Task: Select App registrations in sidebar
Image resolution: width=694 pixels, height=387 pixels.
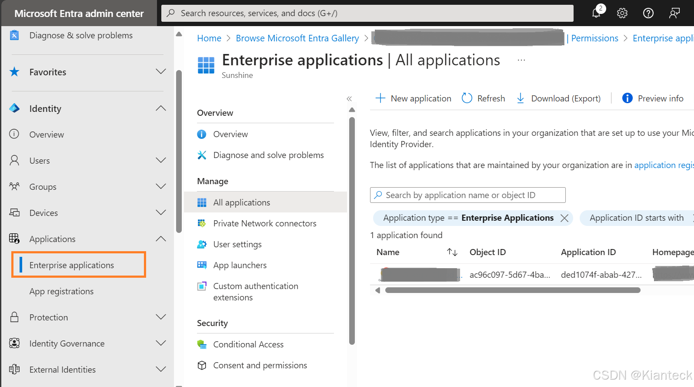Action: point(61,291)
